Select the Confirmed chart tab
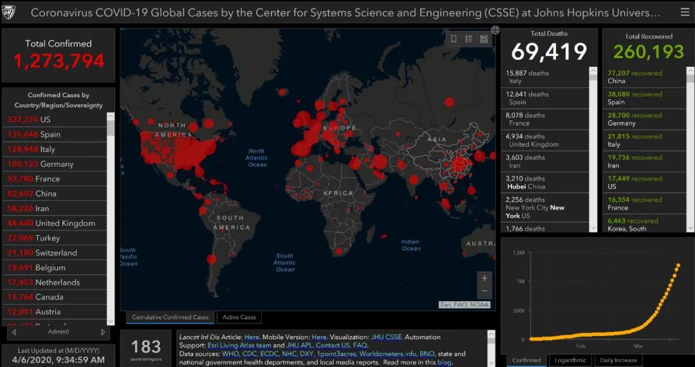 (526, 361)
